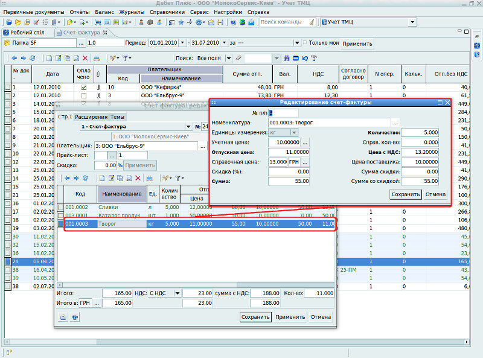This screenshot has width=483, height=358.
Task: Expand the НДС 'С НДС' dropdown
Action: click(x=178, y=293)
